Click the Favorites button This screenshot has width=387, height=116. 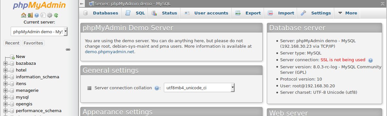33,43
